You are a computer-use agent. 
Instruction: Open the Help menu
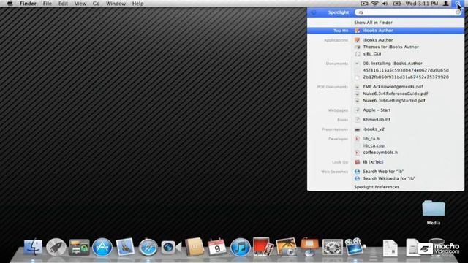(x=138, y=4)
